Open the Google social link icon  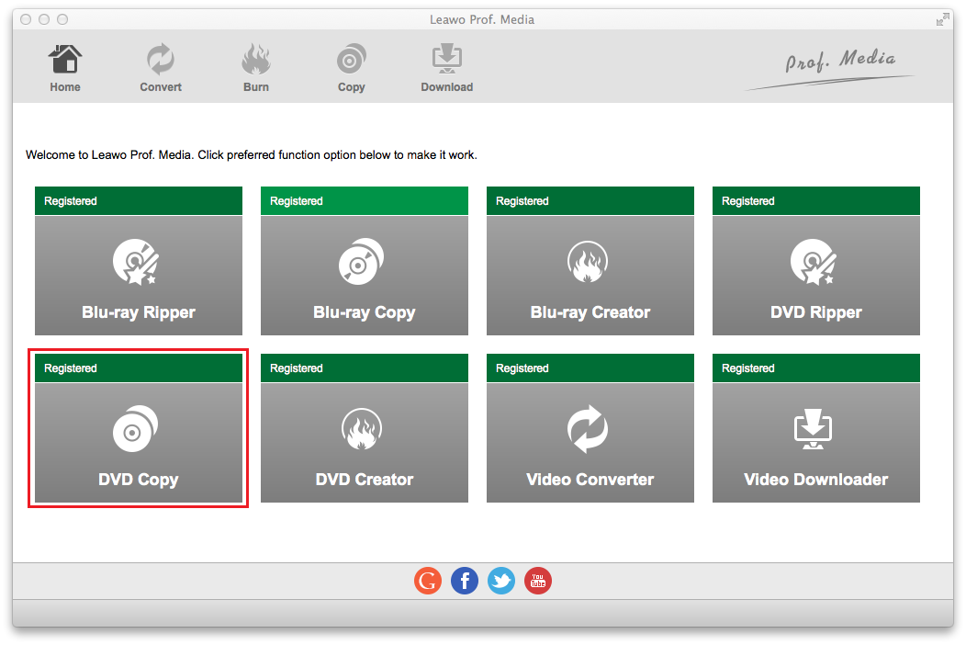428,581
